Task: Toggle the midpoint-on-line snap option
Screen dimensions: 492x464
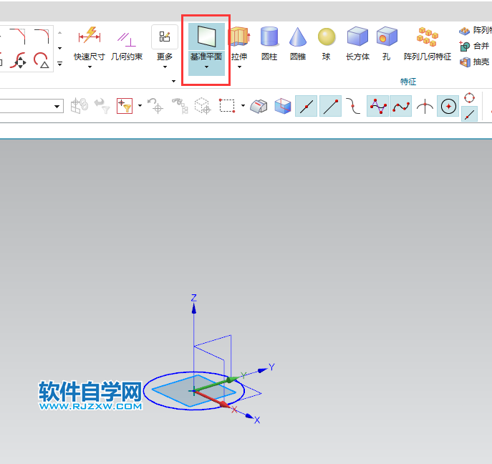Action: [x=307, y=106]
